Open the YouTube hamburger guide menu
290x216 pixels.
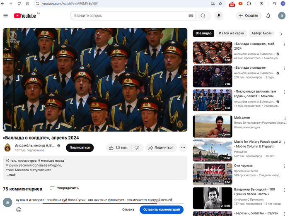6,16
